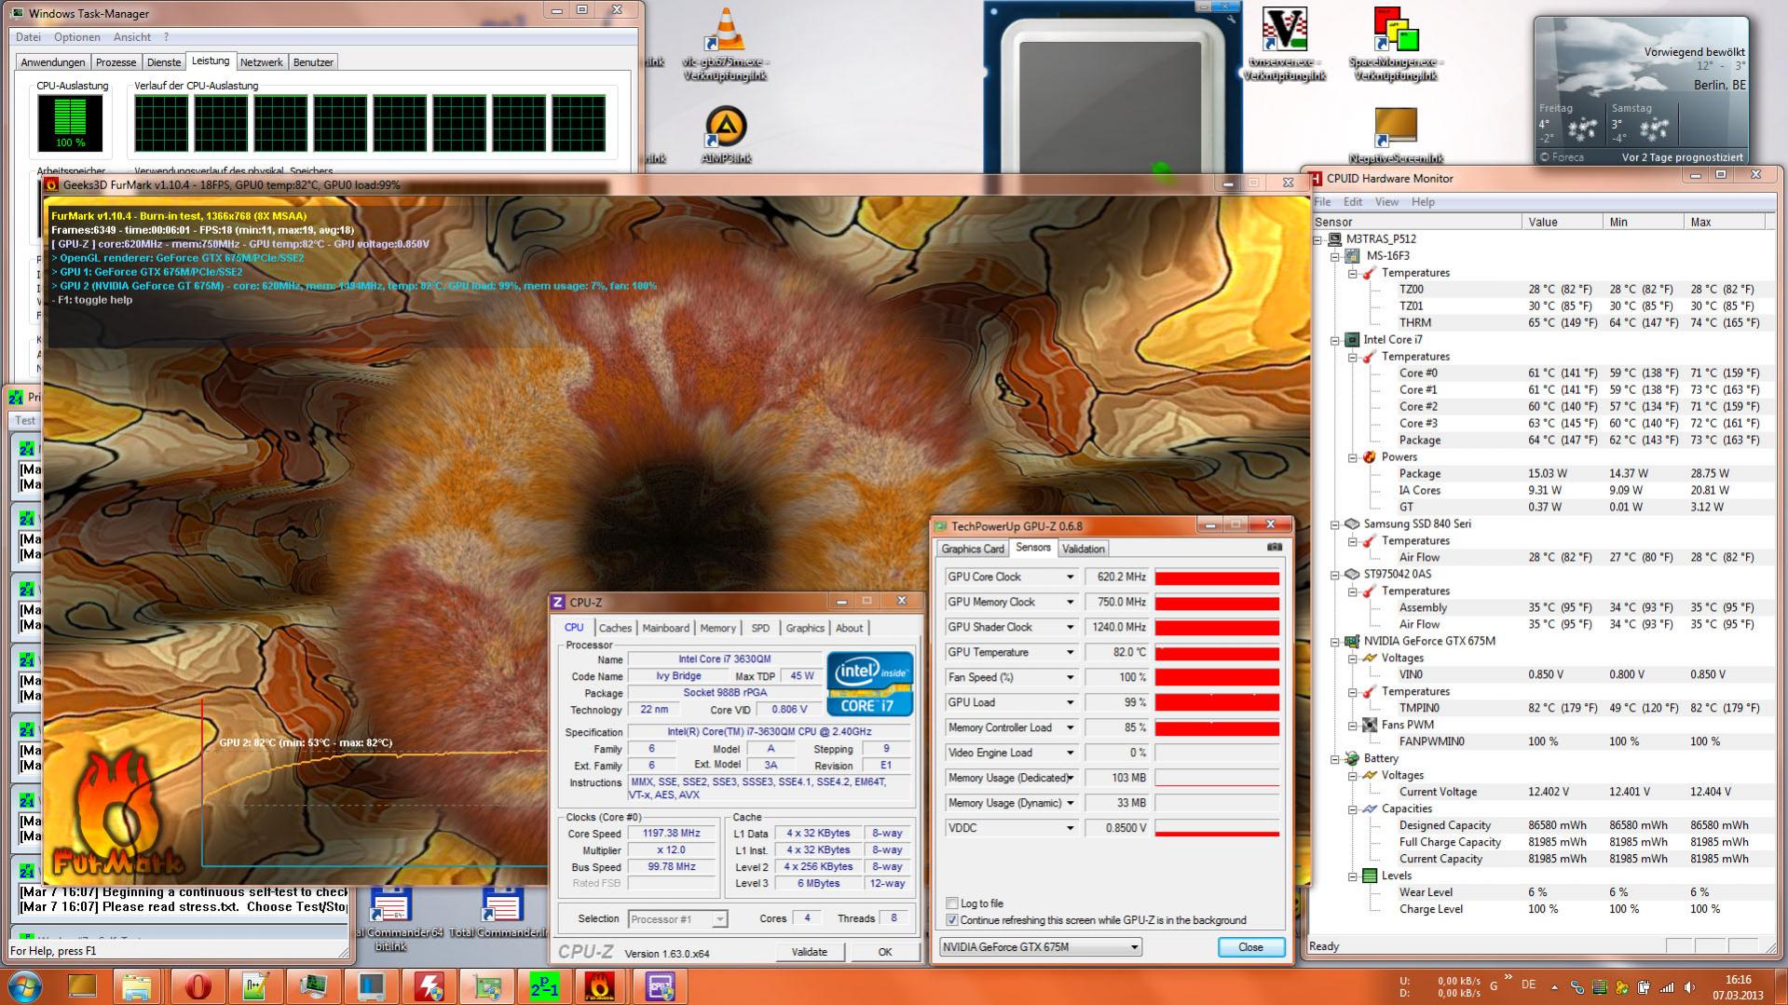Click the Total Commander 64 bit desktop shortcut
This screenshot has width=1788, height=1005.
point(391,917)
